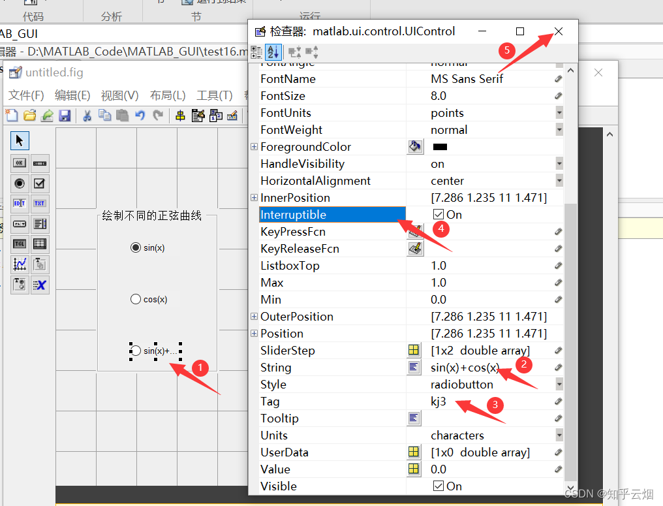
Task: Pick the Pop-up Menu component tool
Action: 20,224
